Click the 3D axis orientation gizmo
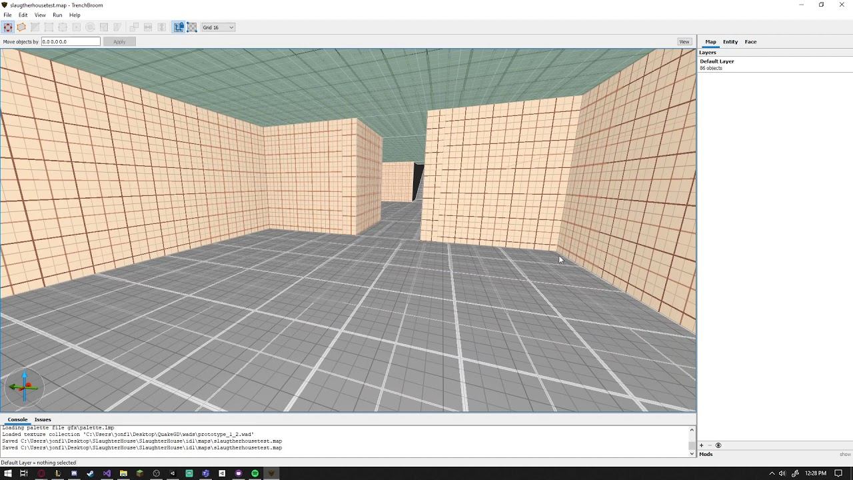 click(25, 387)
